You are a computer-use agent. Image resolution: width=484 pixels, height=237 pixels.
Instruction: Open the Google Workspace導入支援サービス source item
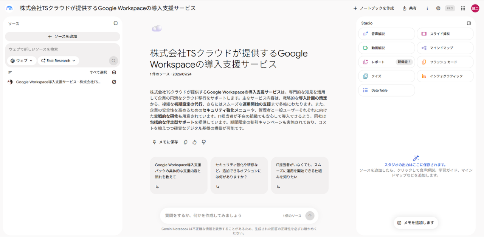point(58,82)
